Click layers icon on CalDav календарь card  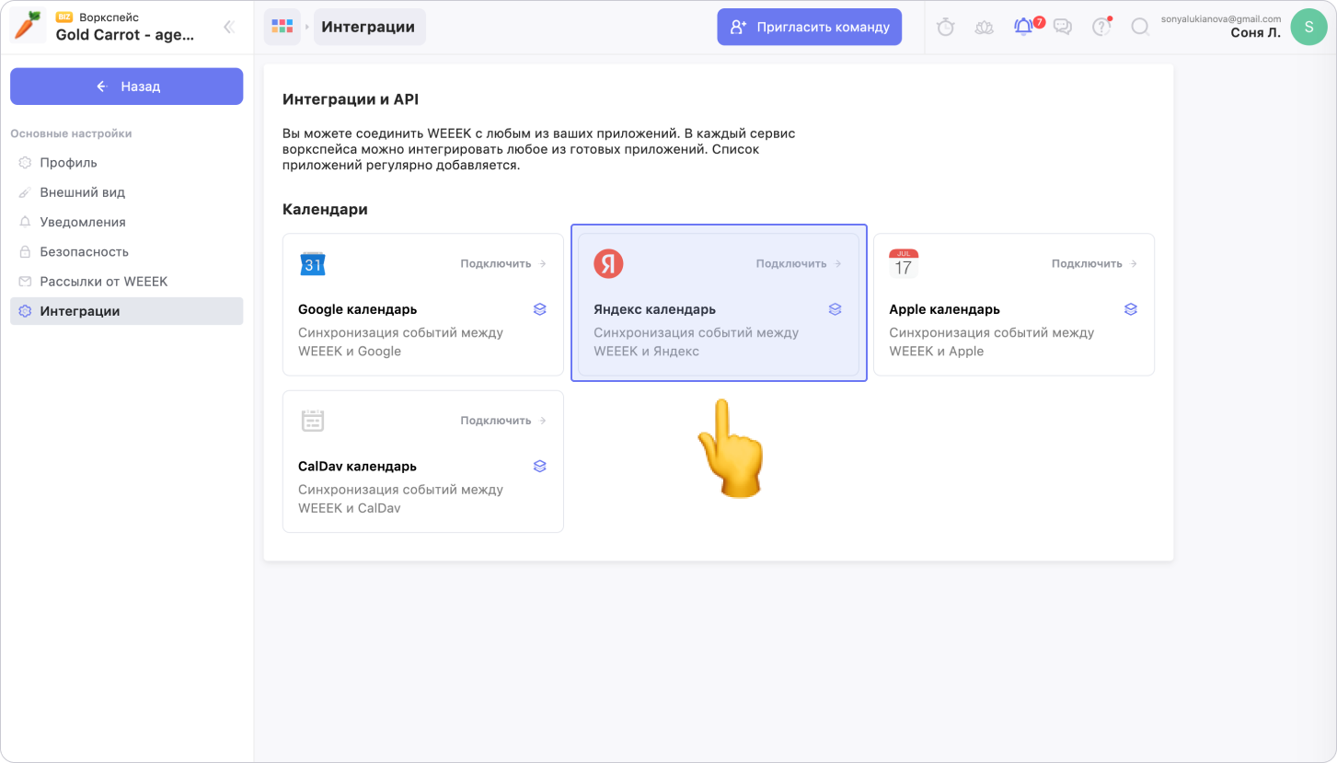point(540,467)
